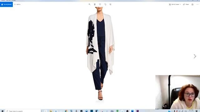Open the See more ellipsis menu
The image size is (200, 112).
point(197,4)
